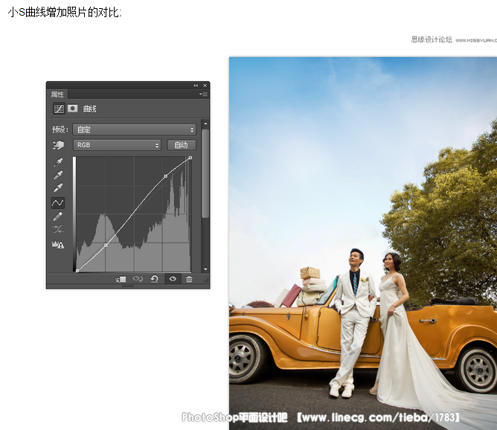
Task: Click the histogram warning recalculate icon
Action: tap(58, 244)
